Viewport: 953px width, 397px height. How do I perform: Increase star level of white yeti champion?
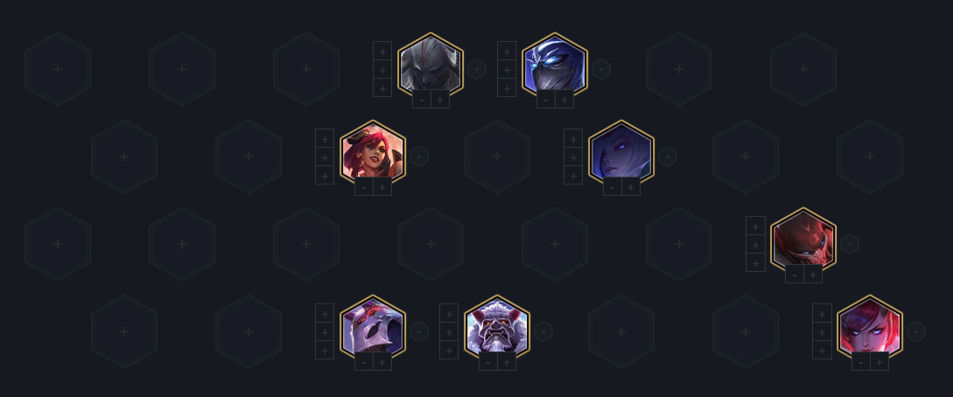click(x=507, y=362)
